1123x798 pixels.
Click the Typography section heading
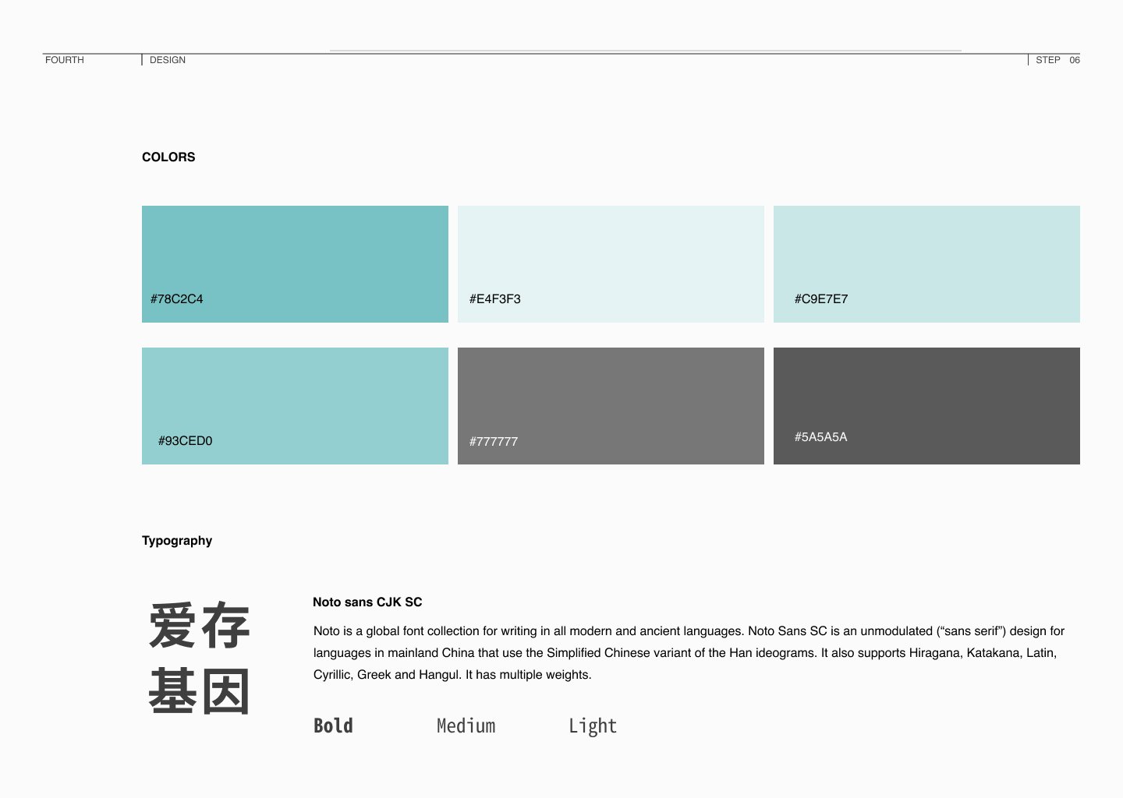(x=177, y=540)
